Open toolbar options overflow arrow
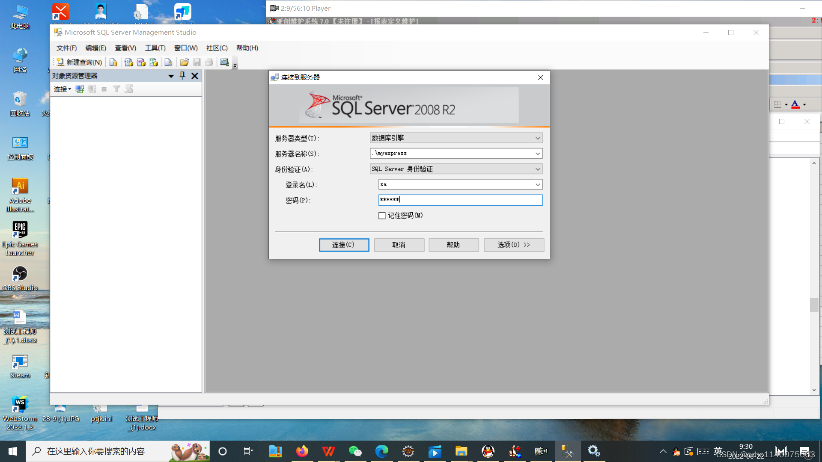The width and height of the screenshot is (822, 462). coord(235,65)
